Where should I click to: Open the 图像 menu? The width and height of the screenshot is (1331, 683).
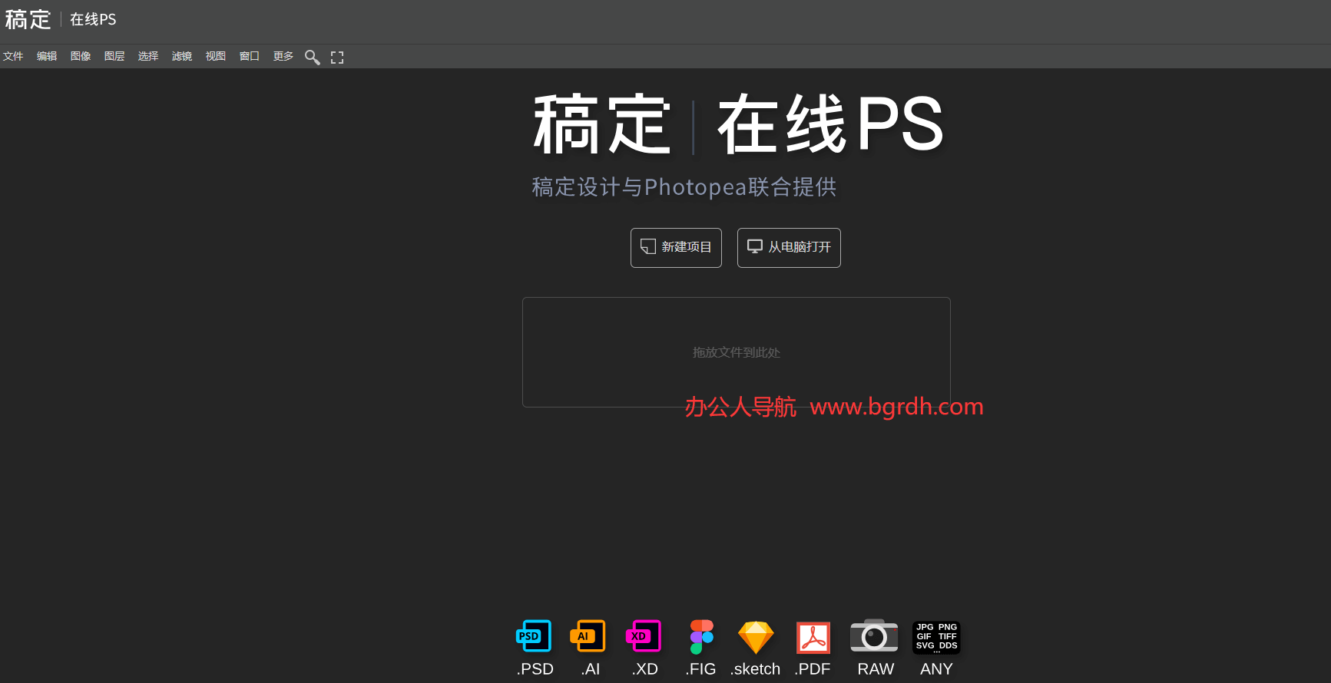81,56
